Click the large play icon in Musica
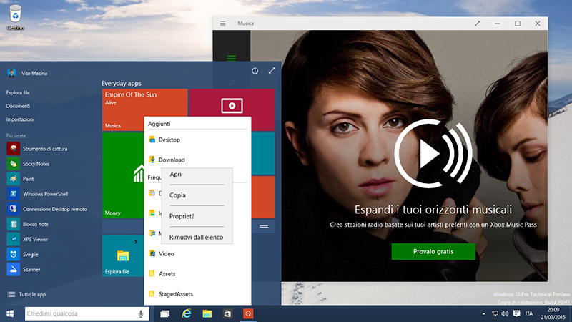Viewport: 572px width, 322px height. point(433,153)
